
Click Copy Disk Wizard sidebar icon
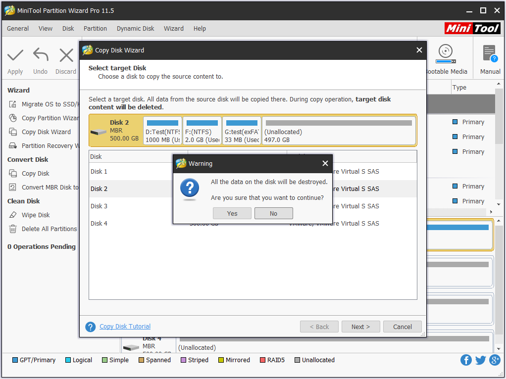pos(12,132)
